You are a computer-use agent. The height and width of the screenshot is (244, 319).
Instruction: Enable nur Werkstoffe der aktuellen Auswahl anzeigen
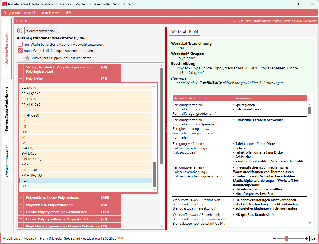click(20, 44)
